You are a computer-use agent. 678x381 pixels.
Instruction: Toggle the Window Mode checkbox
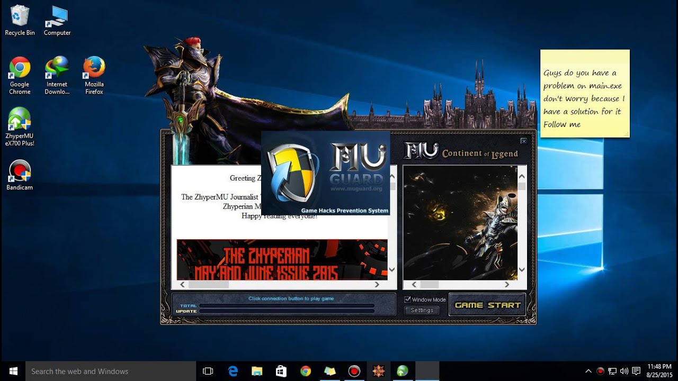pyautogui.click(x=407, y=300)
